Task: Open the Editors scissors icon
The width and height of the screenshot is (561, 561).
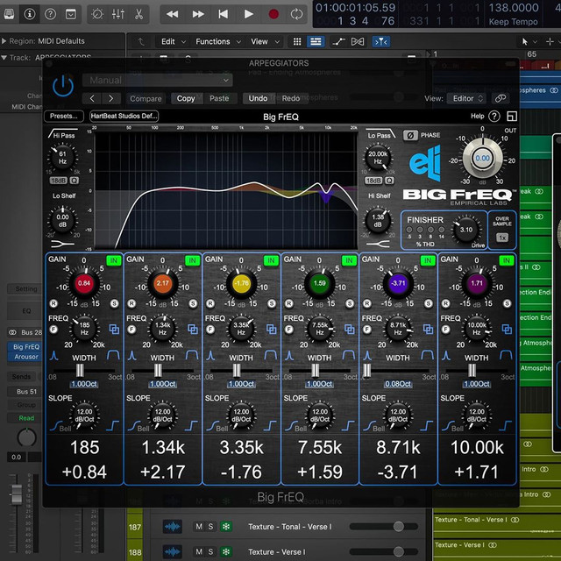Action: pos(138,14)
